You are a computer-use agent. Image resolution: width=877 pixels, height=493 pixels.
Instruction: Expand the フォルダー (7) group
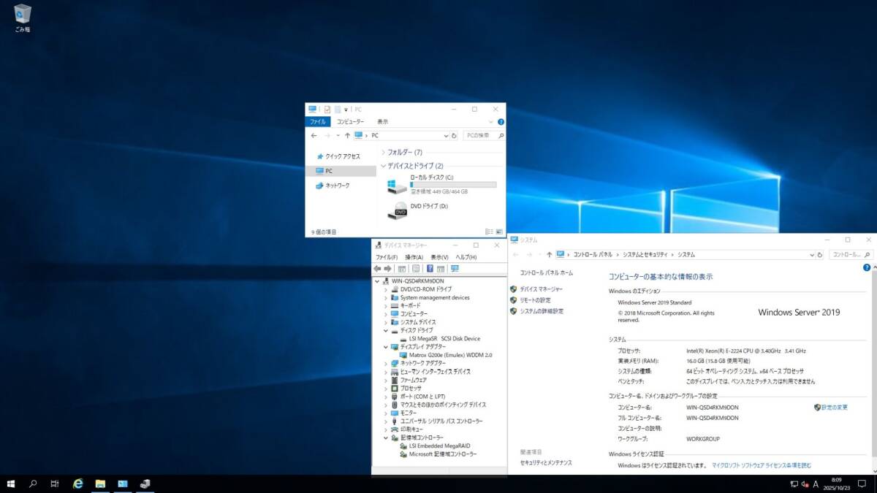point(383,153)
